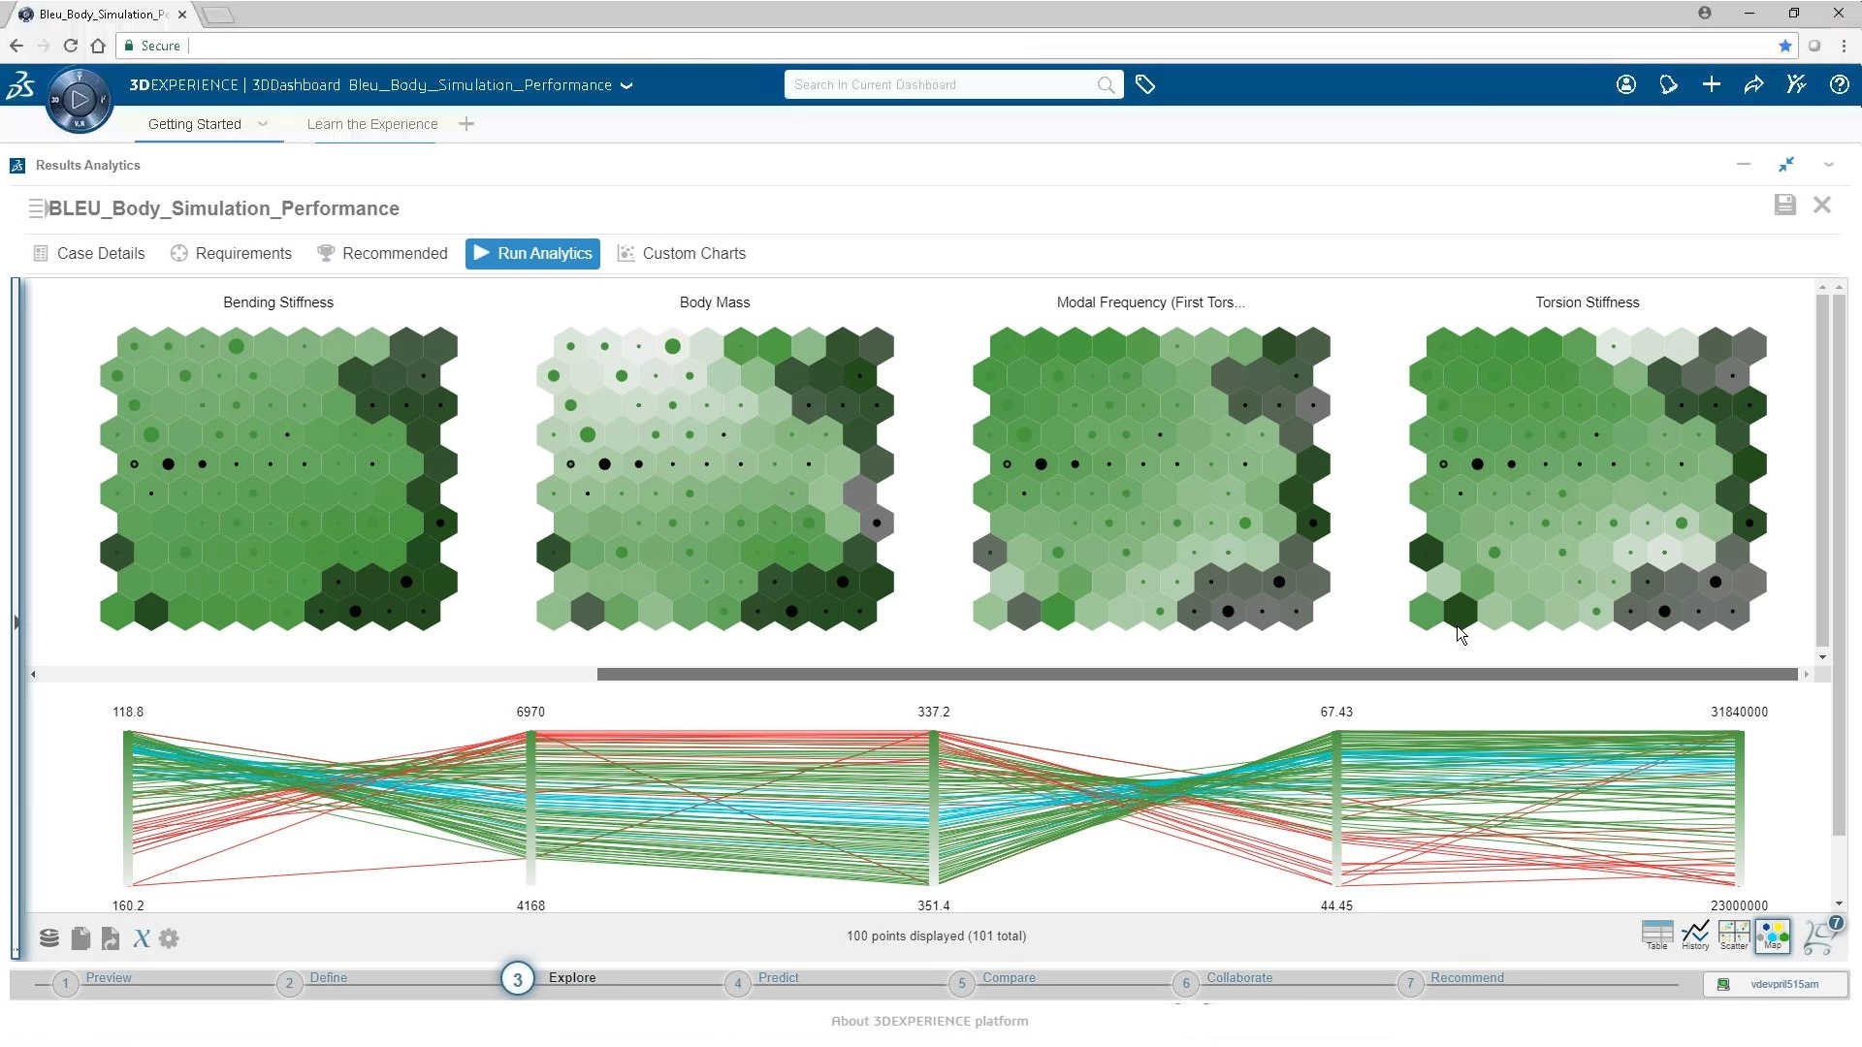Image resolution: width=1862 pixels, height=1047 pixels.
Task: Expand the Results Analytics widget menu chevron
Action: [1829, 165]
